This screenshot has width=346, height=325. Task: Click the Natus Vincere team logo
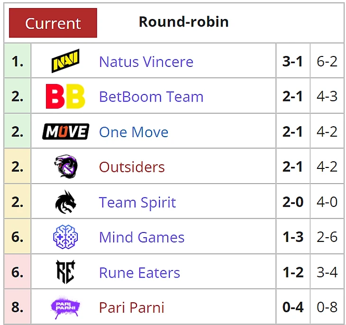click(65, 61)
